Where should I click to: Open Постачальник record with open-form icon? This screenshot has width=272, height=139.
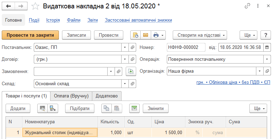point(132,47)
